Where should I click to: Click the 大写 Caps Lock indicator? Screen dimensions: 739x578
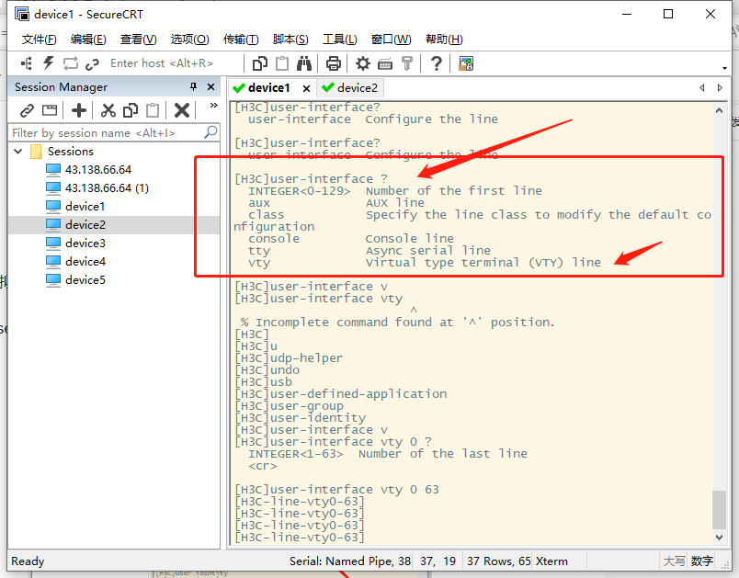pos(674,561)
